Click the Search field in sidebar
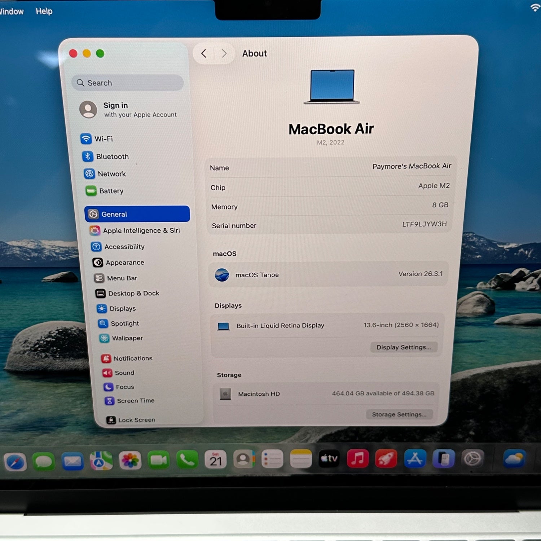Viewport: 541px width, 541px height. pyautogui.click(x=128, y=83)
